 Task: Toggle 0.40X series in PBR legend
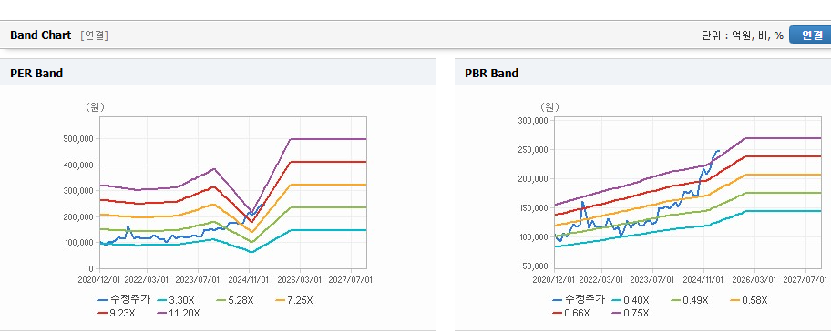[631, 300]
